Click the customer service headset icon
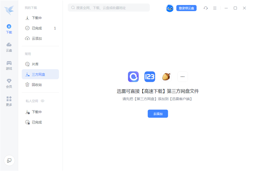Image resolution: width=253 pixels, height=171 pixels. (206, 8)
